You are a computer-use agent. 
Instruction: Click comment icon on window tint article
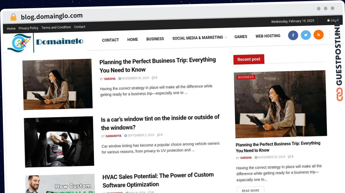point(158,135)
